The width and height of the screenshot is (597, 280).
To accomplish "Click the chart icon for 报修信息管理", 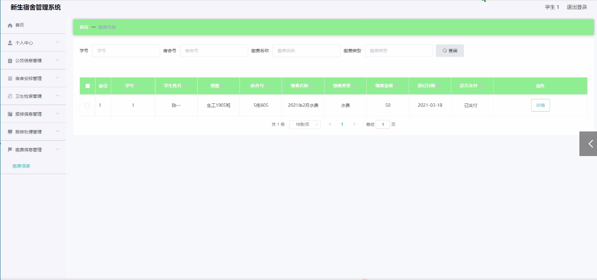I will 10,114.
